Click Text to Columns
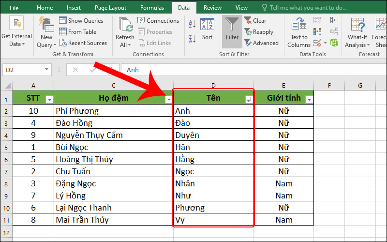Image resolution: width=387 pixels, height=242 pixels. [x=299, y=32]
